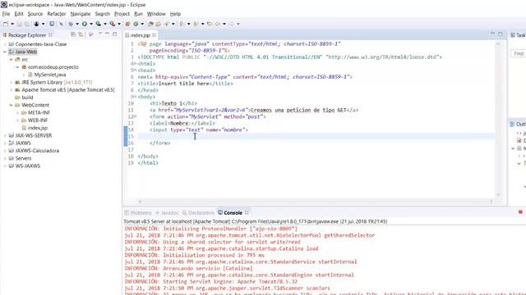This screenshot has height=295, width=526.
Task: Click the Save All toolbar icon
Action: 26,24
